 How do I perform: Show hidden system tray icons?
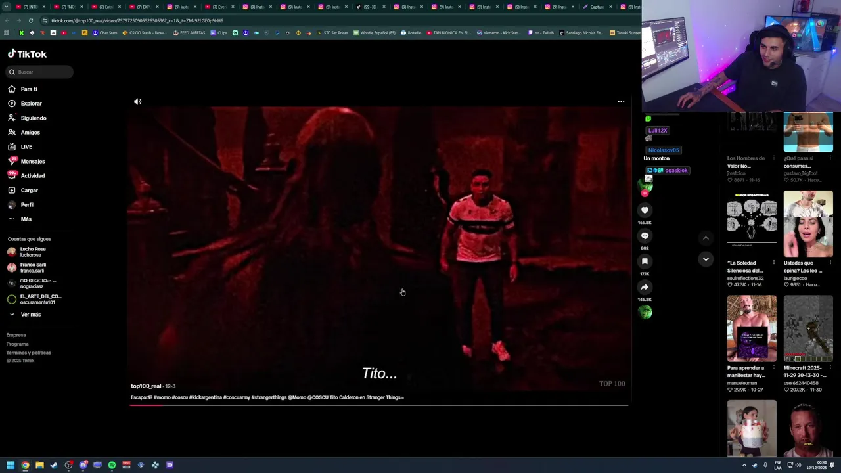click(x=744, y=465)
